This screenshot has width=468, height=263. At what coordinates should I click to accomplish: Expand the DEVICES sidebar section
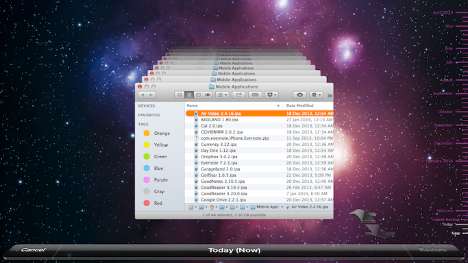(x=146, y=106)
